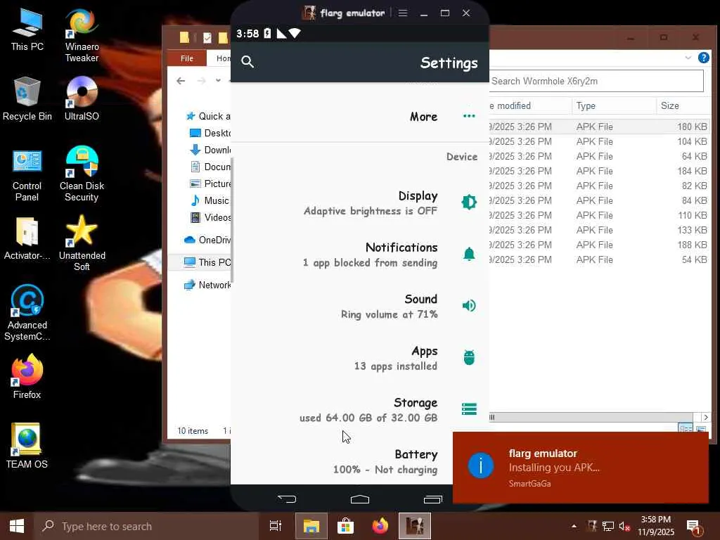720x540 pixels.
Task: Tap the Display brightness icon
Action: 469,202
